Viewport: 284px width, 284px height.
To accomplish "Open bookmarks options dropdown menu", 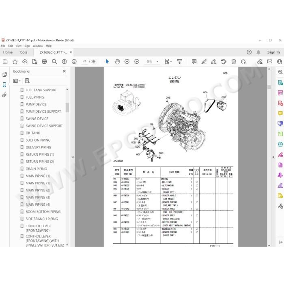I will point(17,81).
